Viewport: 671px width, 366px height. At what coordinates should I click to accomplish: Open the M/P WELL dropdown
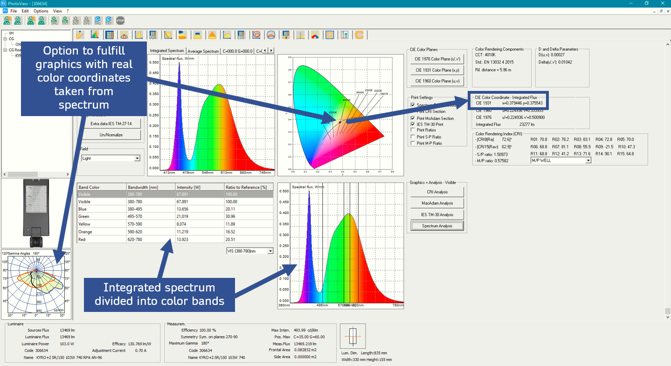pos(588,160)
